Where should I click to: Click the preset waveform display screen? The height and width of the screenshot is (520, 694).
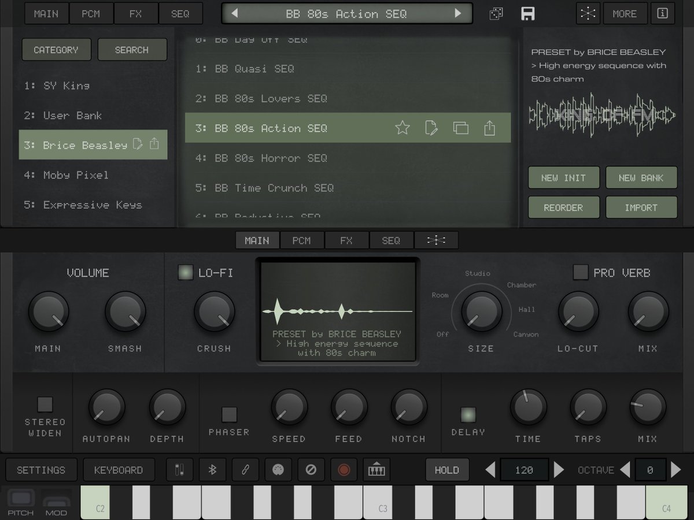[x=338, y=311]
